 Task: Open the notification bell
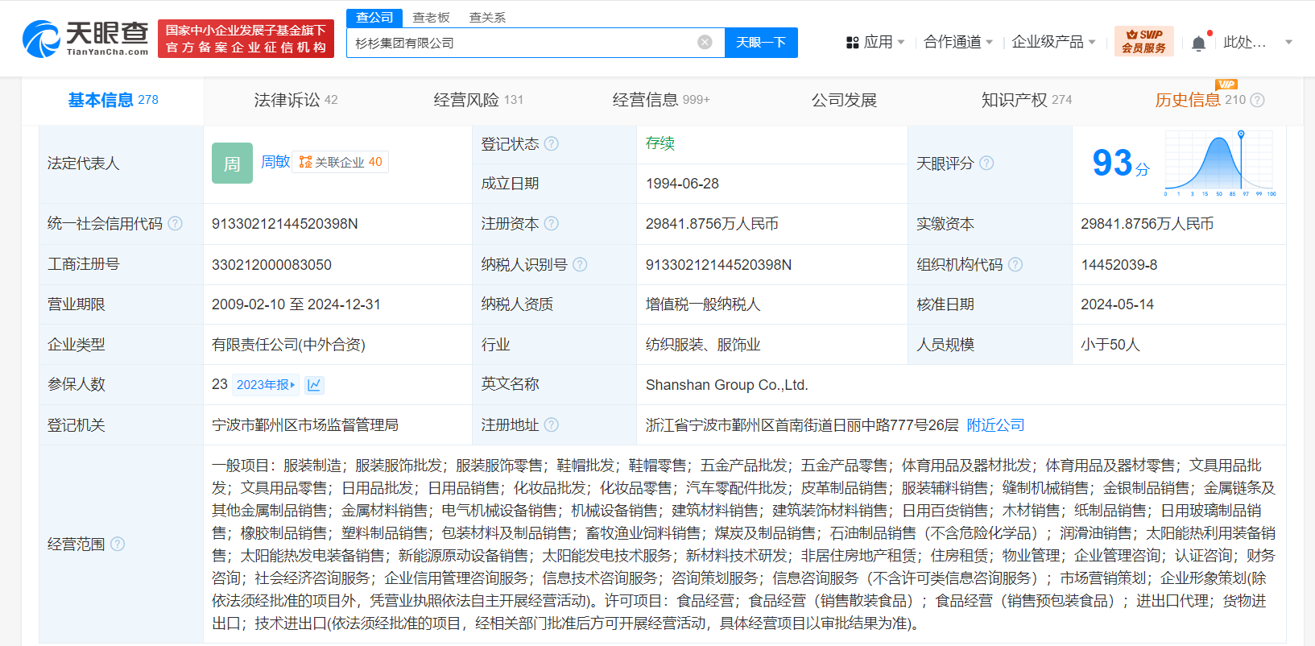coord(1198,43)
